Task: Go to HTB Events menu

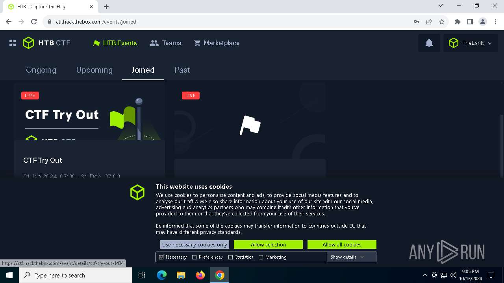Action: pyautogui.click(x=115, y=43)
